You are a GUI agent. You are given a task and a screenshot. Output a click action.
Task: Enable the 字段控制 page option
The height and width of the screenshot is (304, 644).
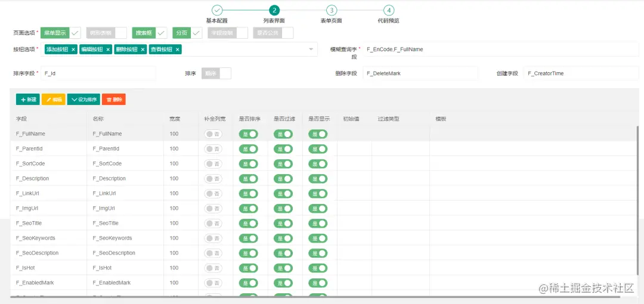(x=228, y=33)
